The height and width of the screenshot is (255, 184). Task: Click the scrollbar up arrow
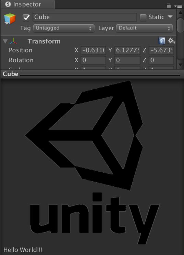coord(180,12)
